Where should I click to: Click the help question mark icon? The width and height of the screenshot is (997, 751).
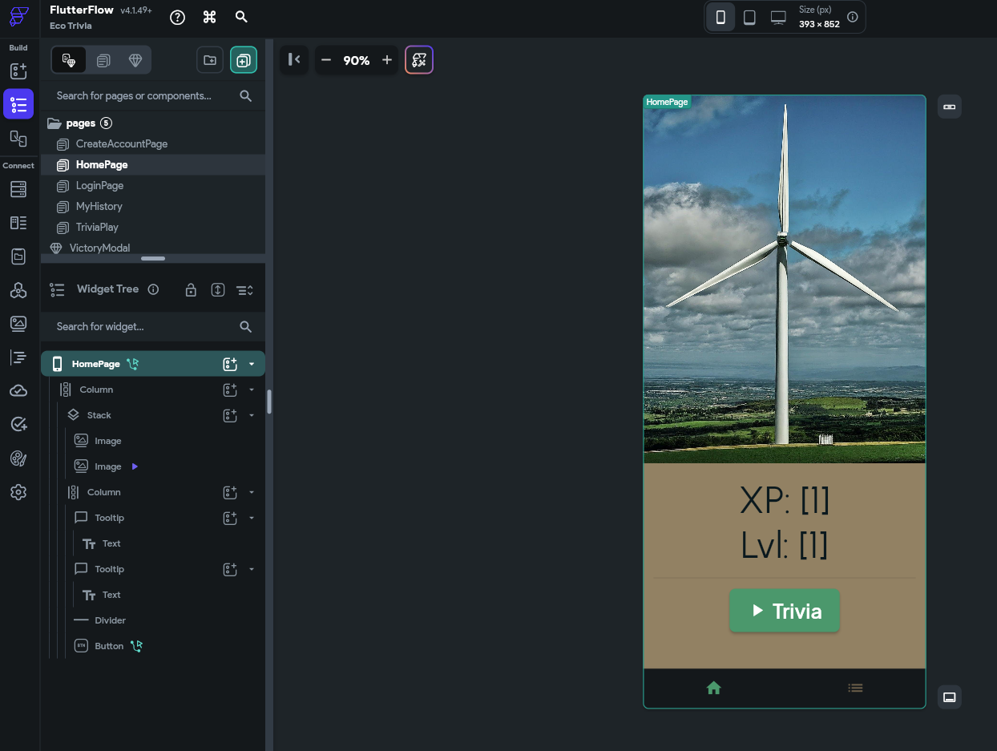[x=178, y=18]
